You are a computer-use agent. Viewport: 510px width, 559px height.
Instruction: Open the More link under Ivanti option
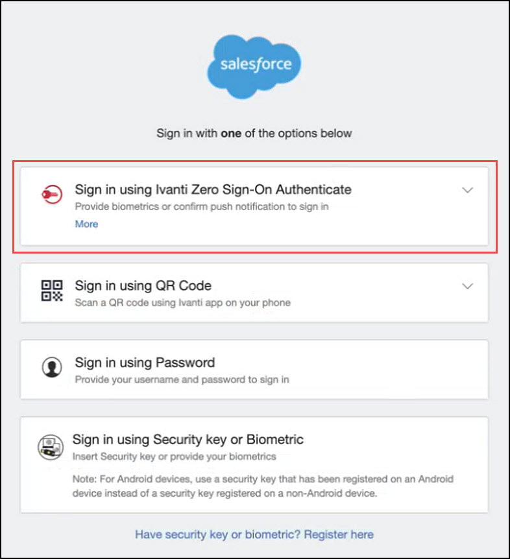pos(86,224)
